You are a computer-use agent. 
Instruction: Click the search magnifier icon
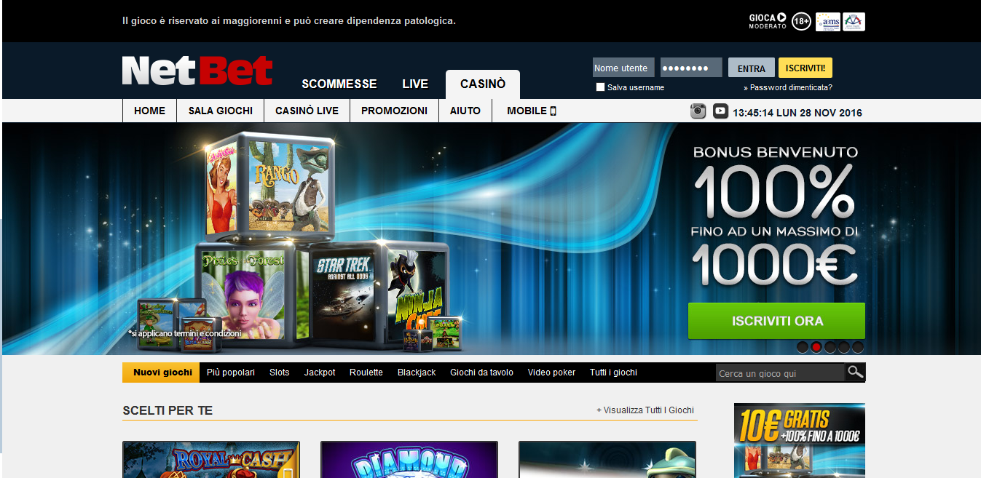pyautogui.click(x=855, y=372)
